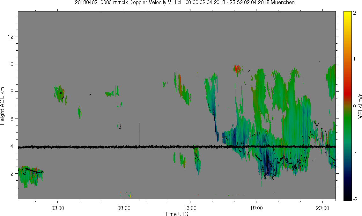
Task: Click the height axis label '10'
Action: point(11,64)
